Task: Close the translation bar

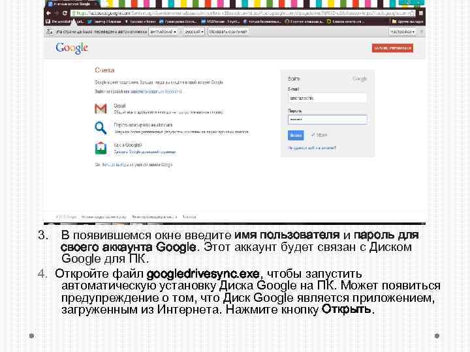Action: 421,31
